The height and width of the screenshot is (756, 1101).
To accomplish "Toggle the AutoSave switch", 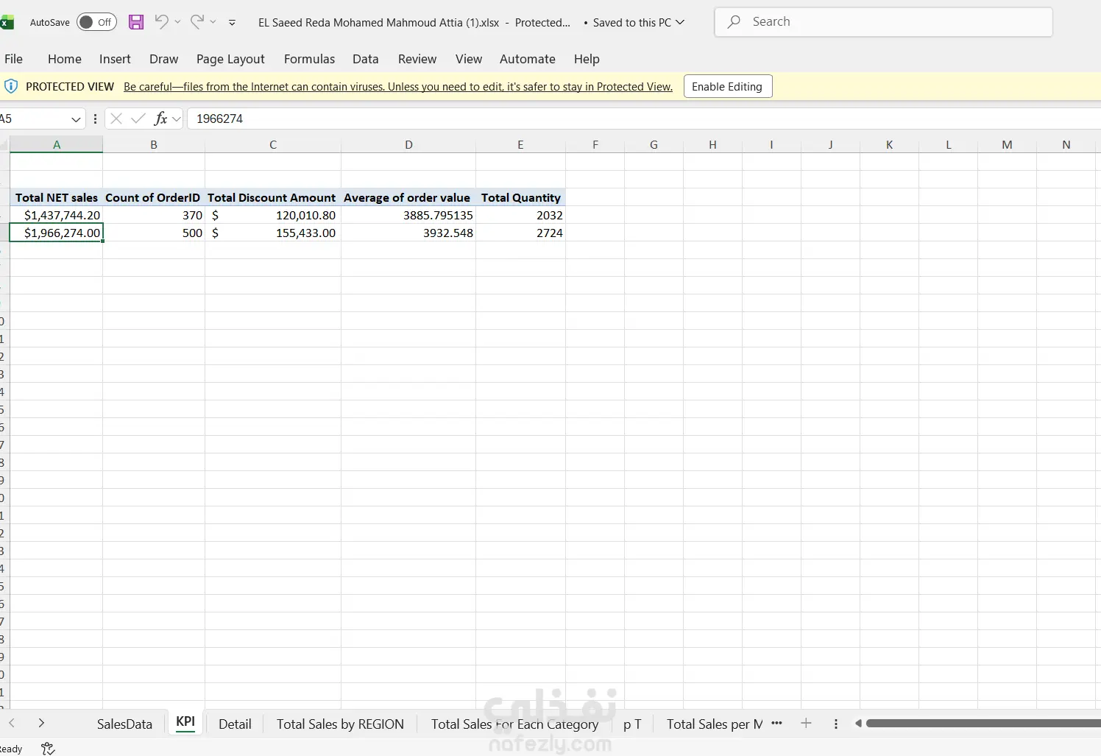I will click(96, 22).
